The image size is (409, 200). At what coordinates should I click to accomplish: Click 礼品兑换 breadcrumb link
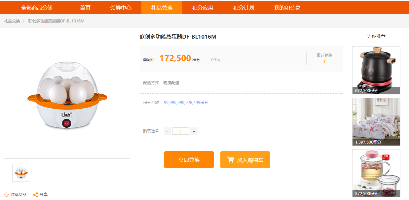tap(12, 21)
